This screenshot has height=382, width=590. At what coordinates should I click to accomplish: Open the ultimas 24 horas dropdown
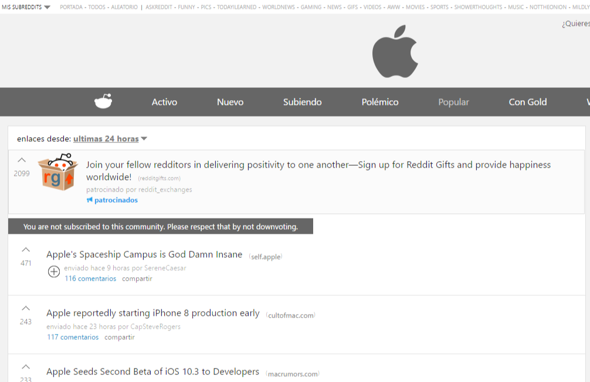point(110,139)
